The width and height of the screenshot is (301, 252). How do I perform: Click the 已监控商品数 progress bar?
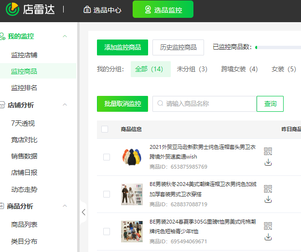point(278,47)
